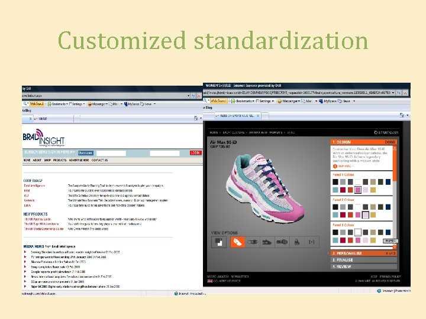
Task: Pick the white swatch in Panel 3 Colour
Action: (358, 232)
